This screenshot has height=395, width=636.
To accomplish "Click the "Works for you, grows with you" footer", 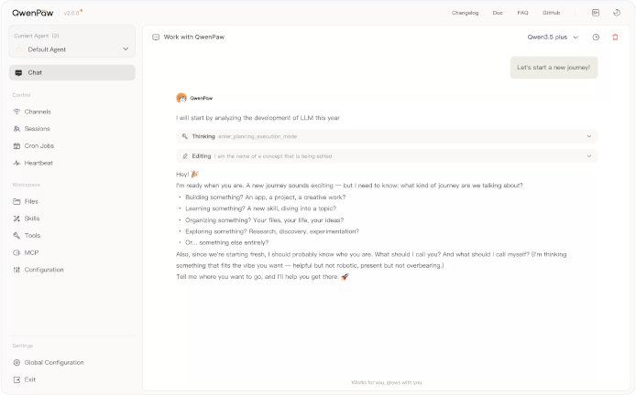I will (x=387, y=382).
